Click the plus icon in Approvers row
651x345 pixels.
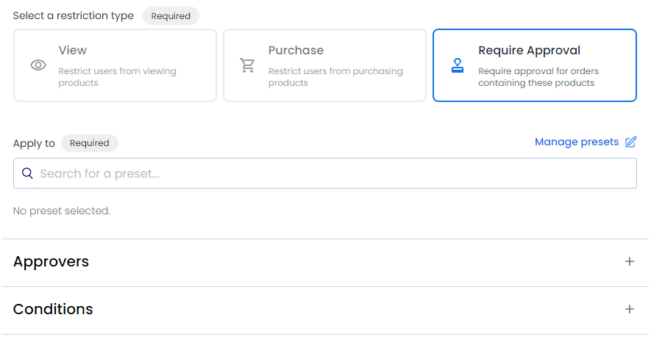tap(630, 261)
